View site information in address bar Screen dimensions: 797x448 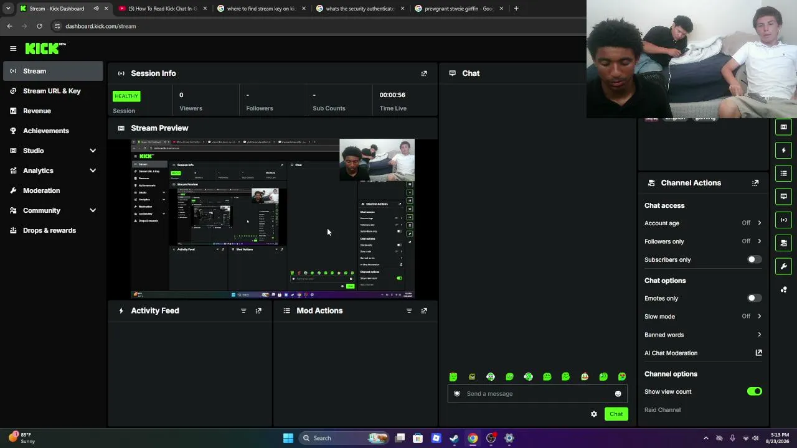pos(57,26)
